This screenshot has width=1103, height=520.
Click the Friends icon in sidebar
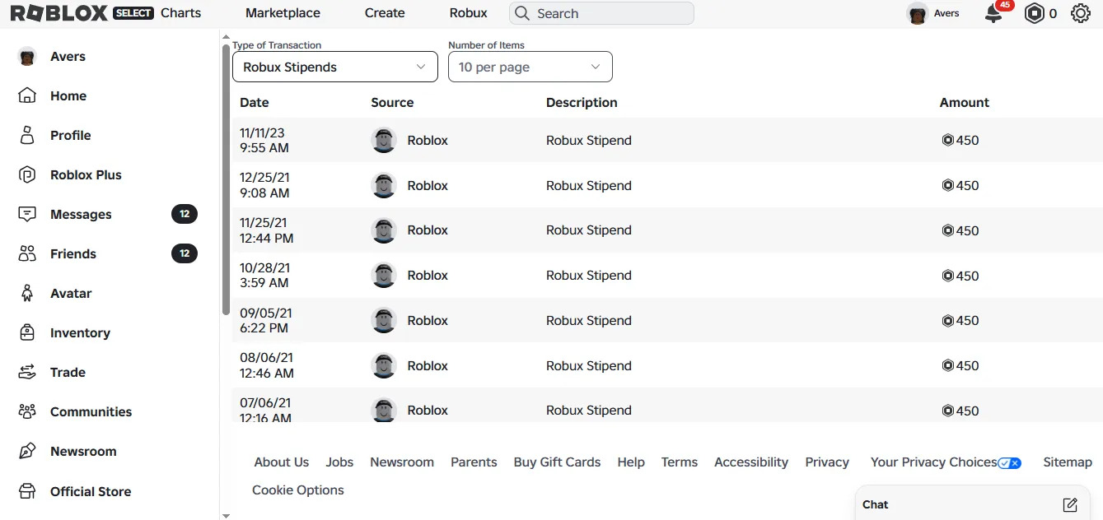(x=27, y=253)
